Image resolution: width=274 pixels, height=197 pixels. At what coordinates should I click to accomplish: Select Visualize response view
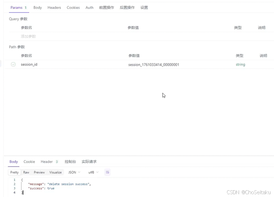pos(56,172)
